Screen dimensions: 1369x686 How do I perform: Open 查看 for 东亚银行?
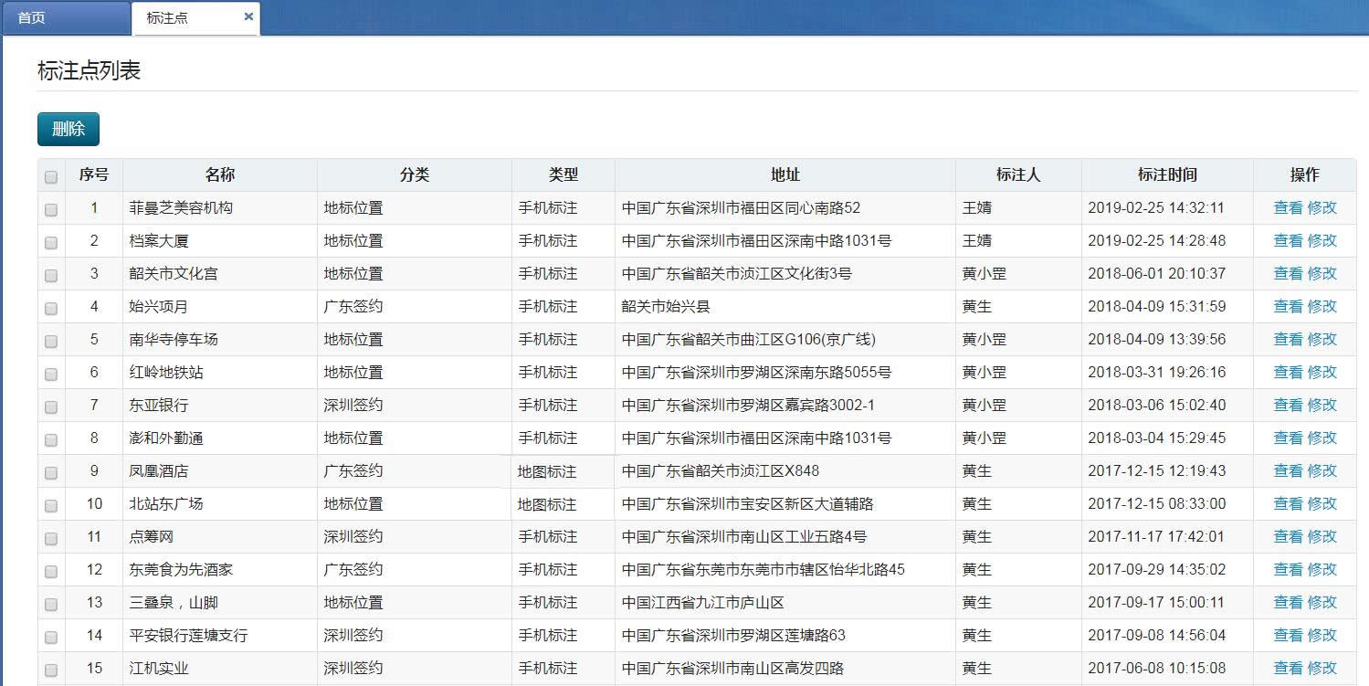(1288, 405)
